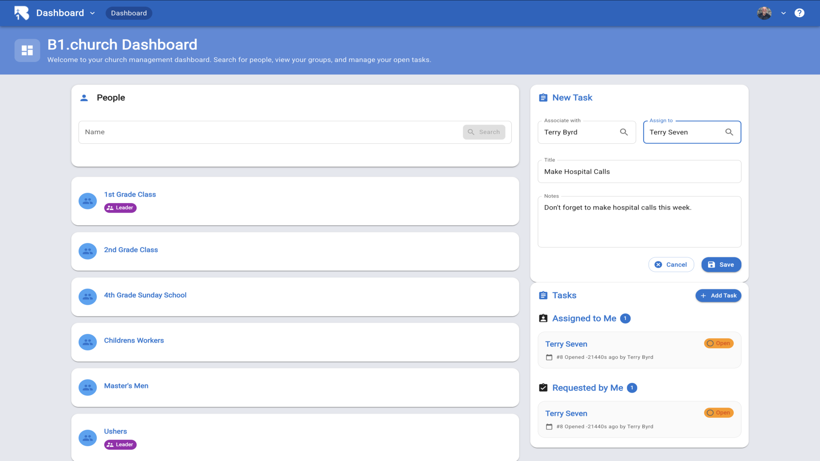
Task: Click the B1 church logo icon
Action: tap(21, 13)
